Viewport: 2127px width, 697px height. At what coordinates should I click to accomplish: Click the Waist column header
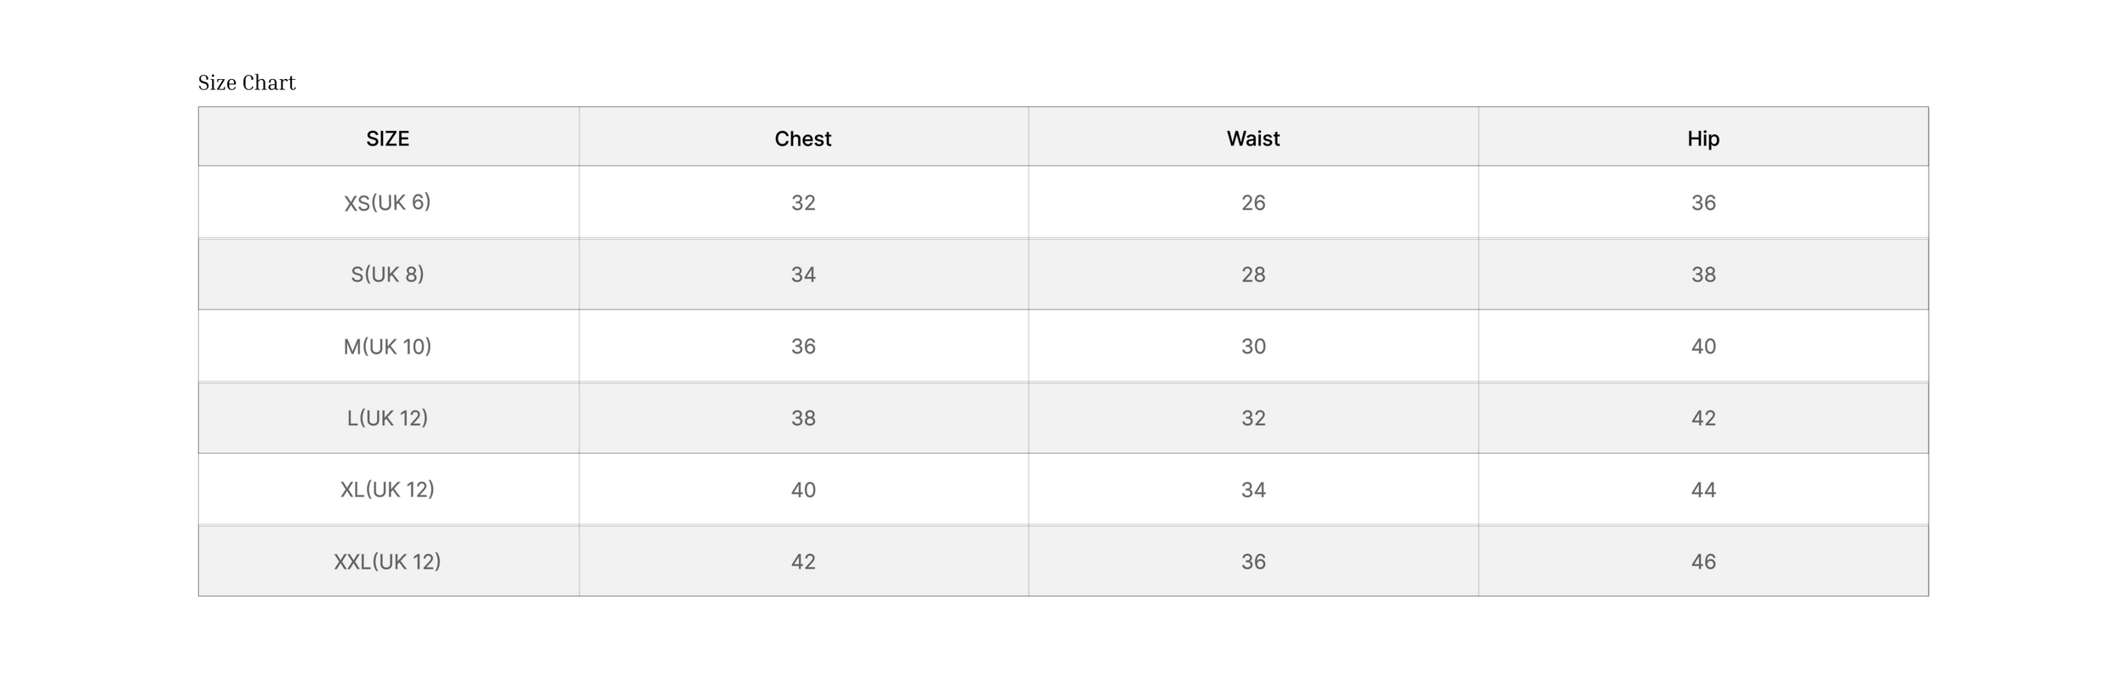tap(1253, 139)
